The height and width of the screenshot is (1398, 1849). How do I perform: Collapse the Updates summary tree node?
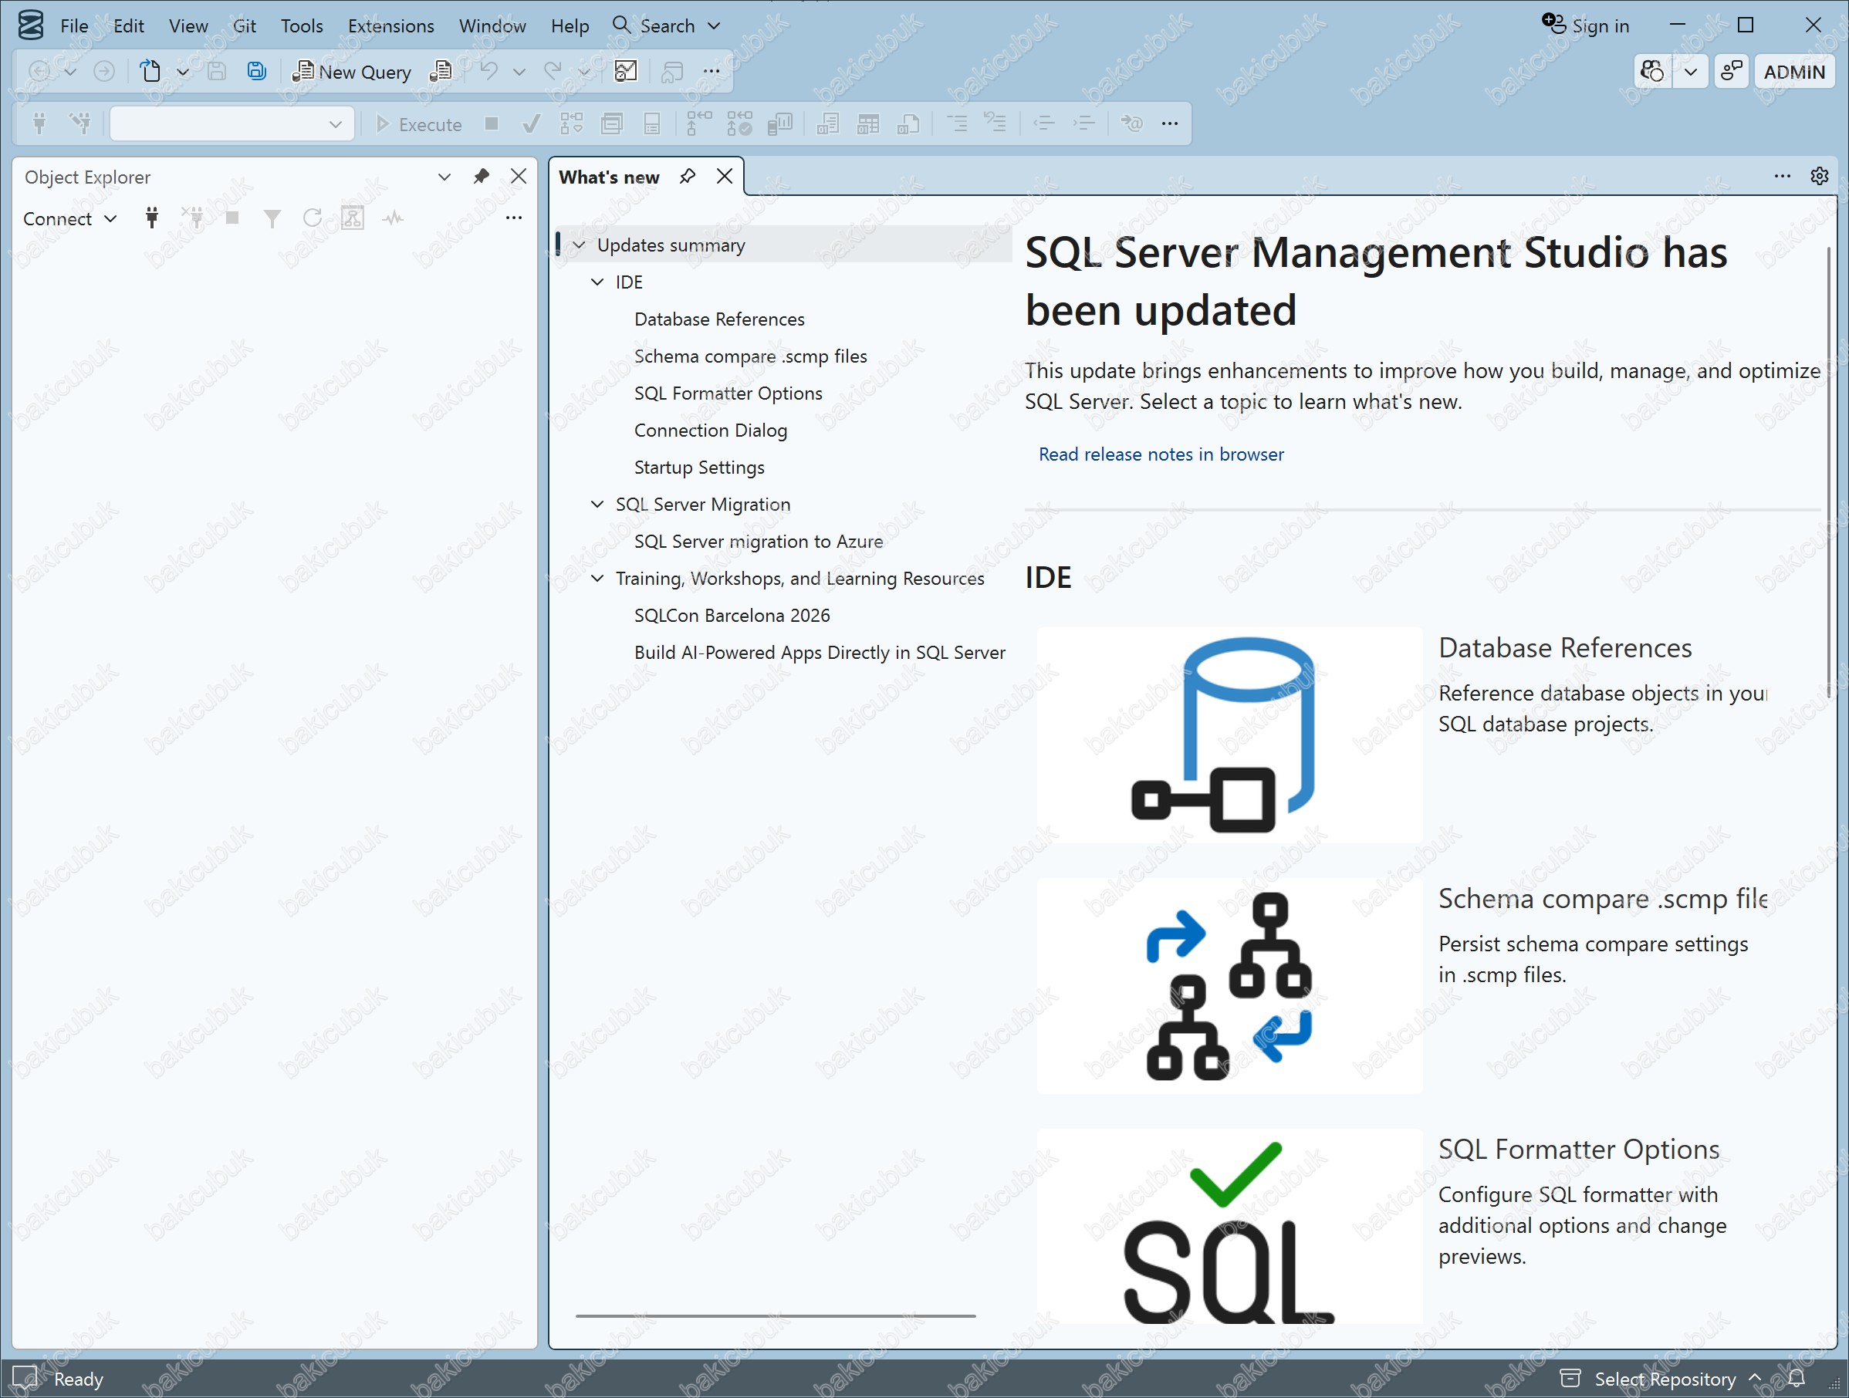tap(580, 245)
